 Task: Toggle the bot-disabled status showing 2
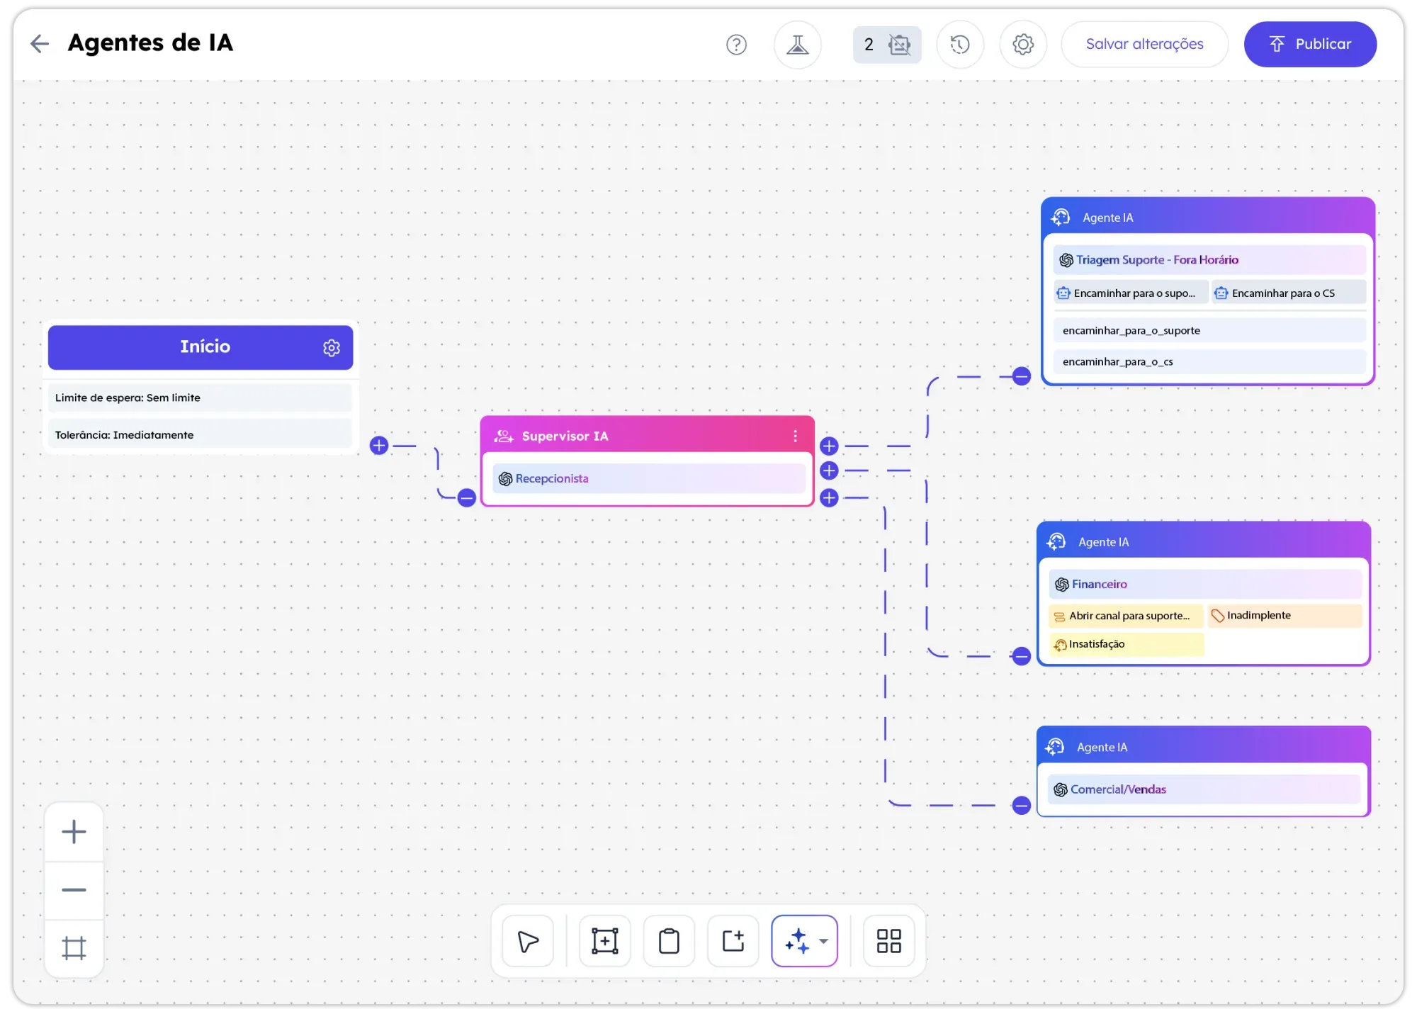[x=886, y=45]
